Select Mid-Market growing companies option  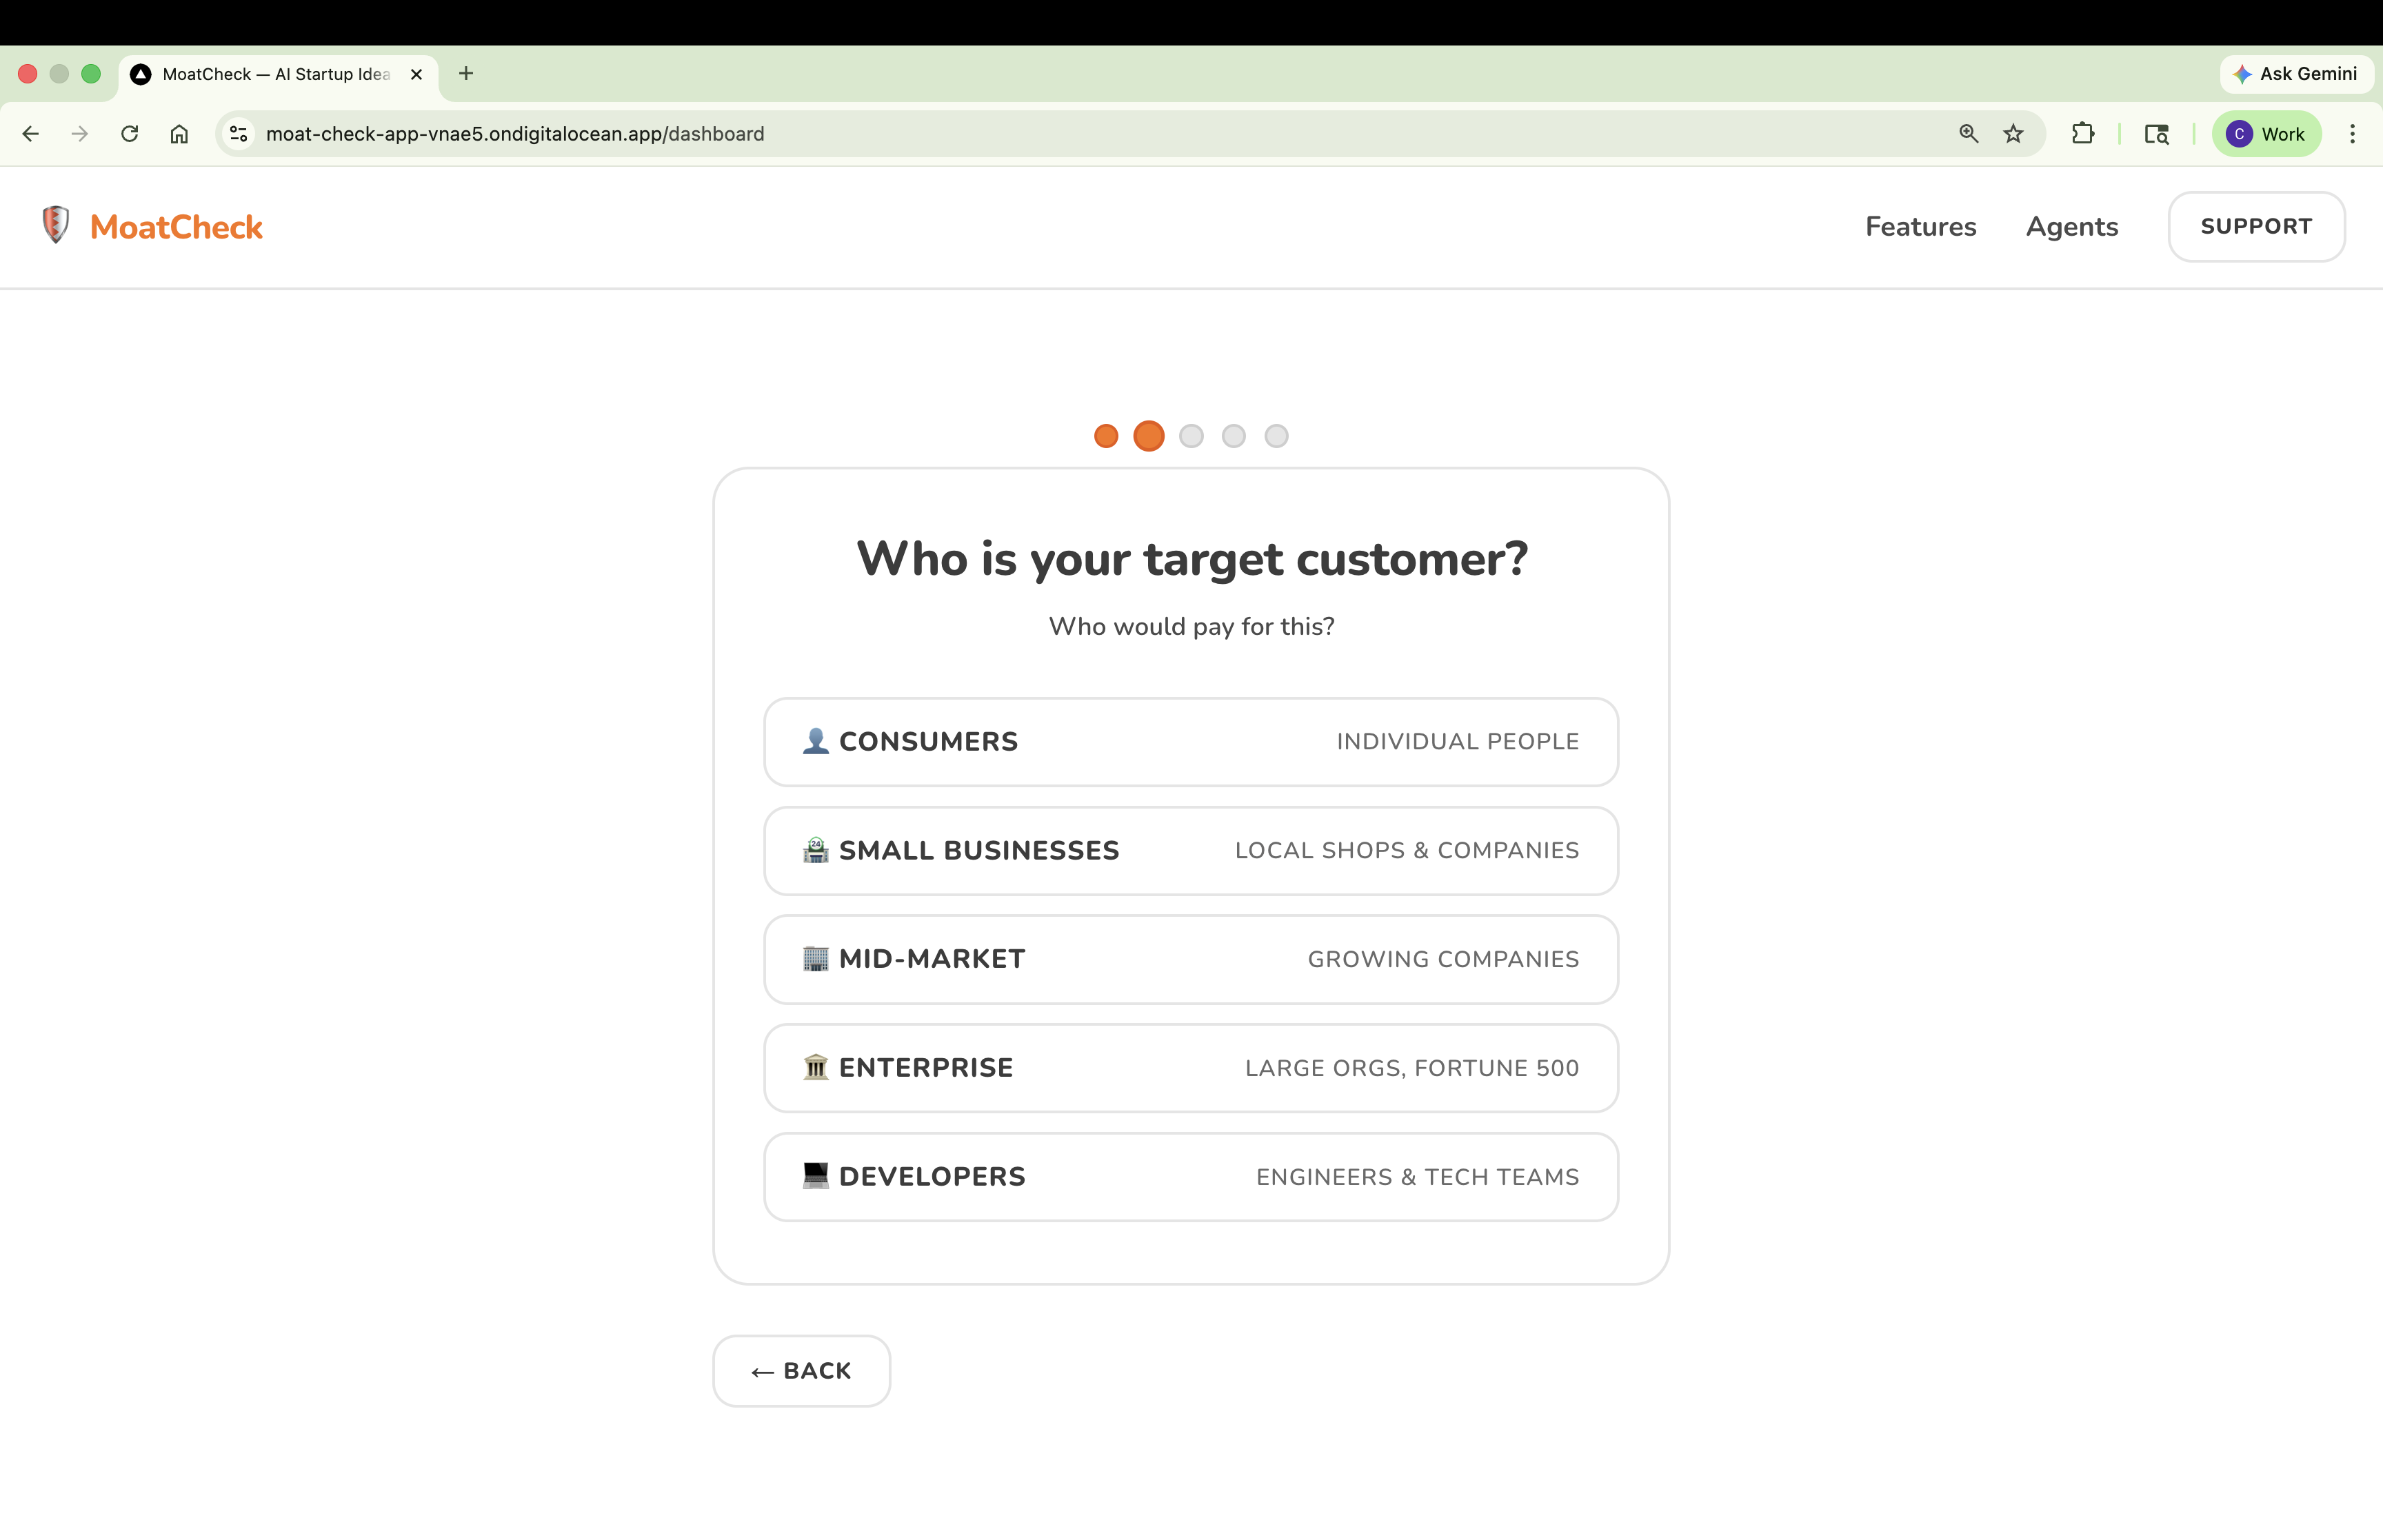tap(1190, 960)
